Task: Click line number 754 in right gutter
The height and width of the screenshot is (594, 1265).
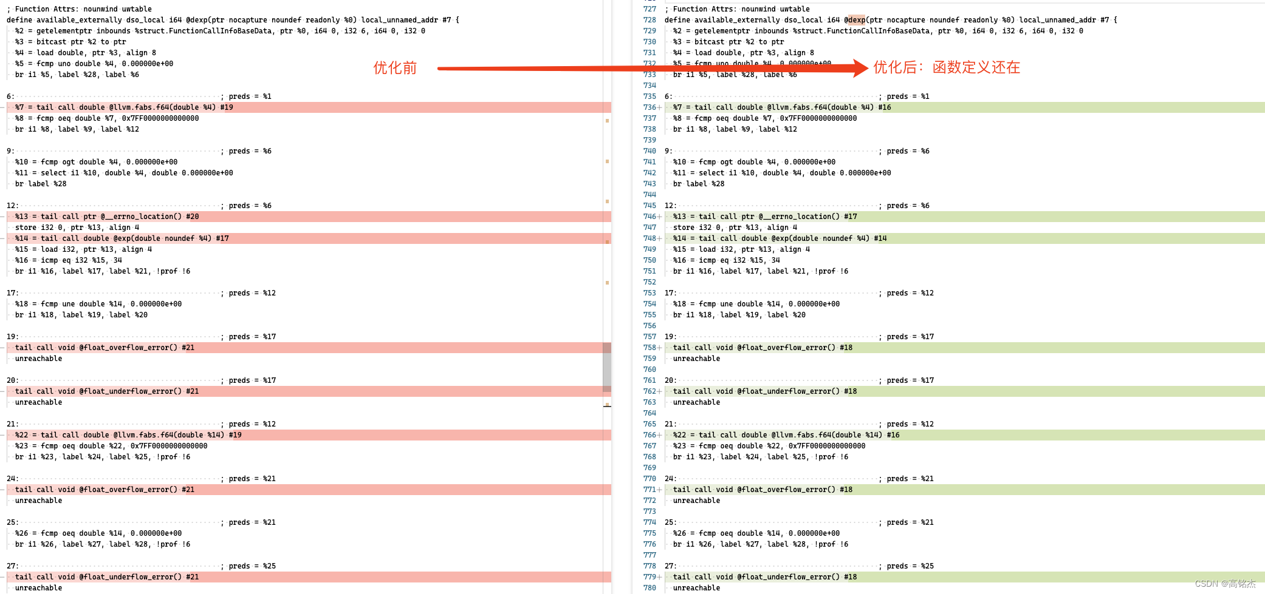Action: [650, 304]
